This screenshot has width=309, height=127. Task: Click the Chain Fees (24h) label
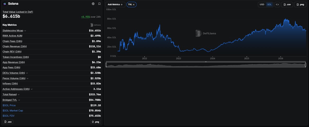[x=13, y=41]
